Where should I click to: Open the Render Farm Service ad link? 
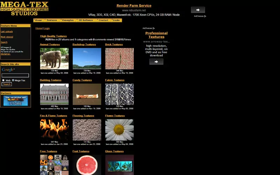pyautogui.click(x=134, y=6)
